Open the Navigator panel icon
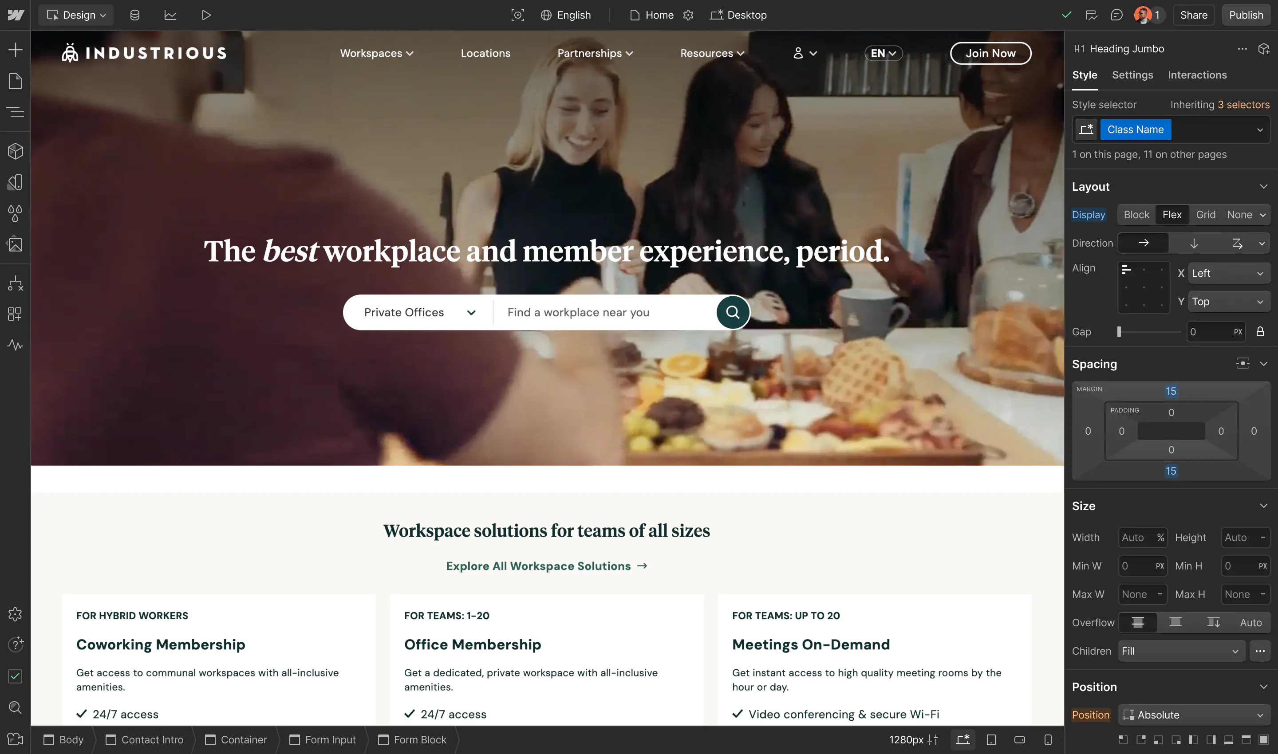 tap(15, 112)
